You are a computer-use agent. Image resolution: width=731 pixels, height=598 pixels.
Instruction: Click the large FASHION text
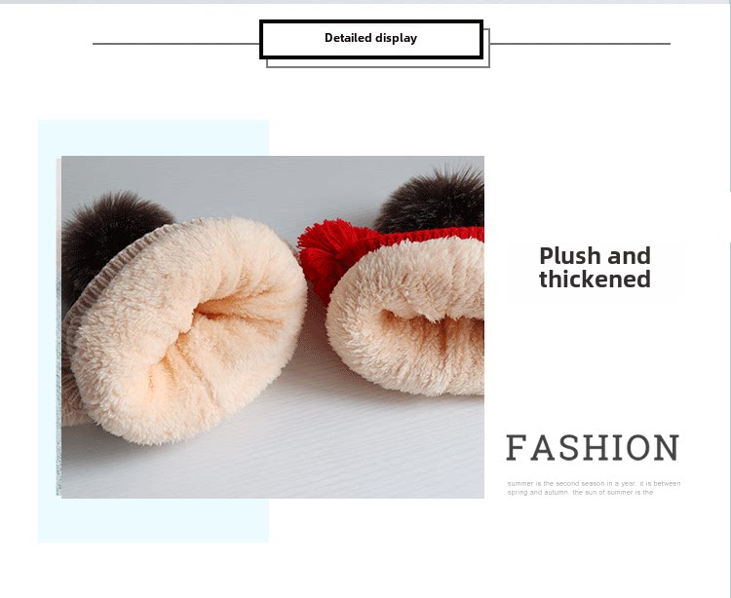(x=593, y=448)
